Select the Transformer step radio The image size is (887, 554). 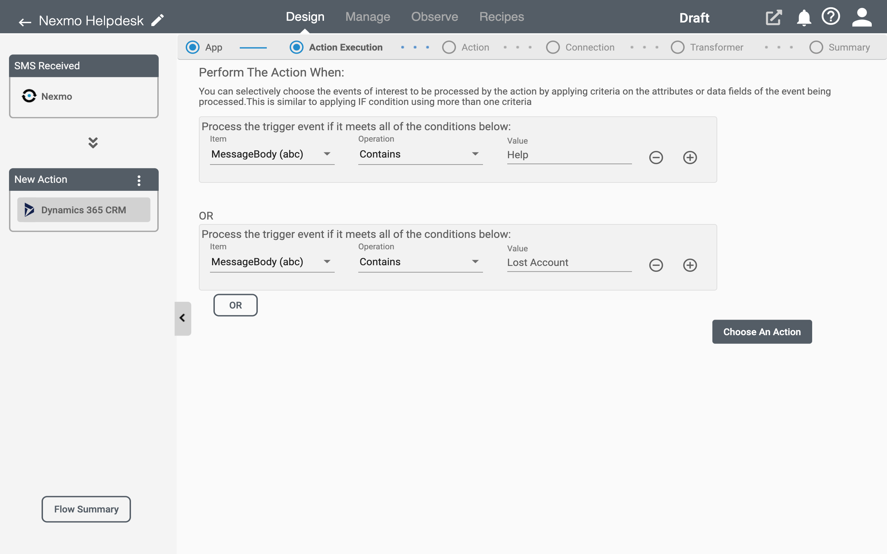pos(677,47)
